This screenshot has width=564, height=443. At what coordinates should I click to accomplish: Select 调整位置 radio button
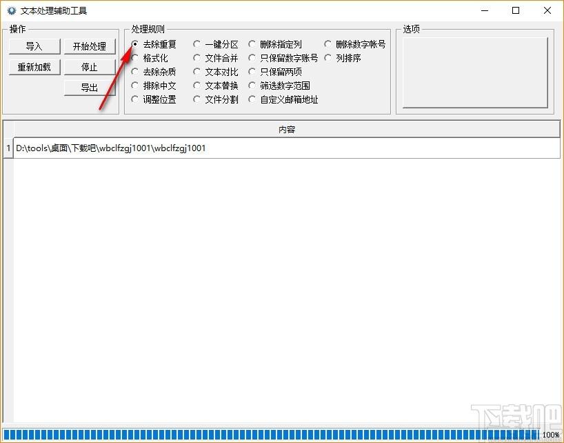pos(154,99)
